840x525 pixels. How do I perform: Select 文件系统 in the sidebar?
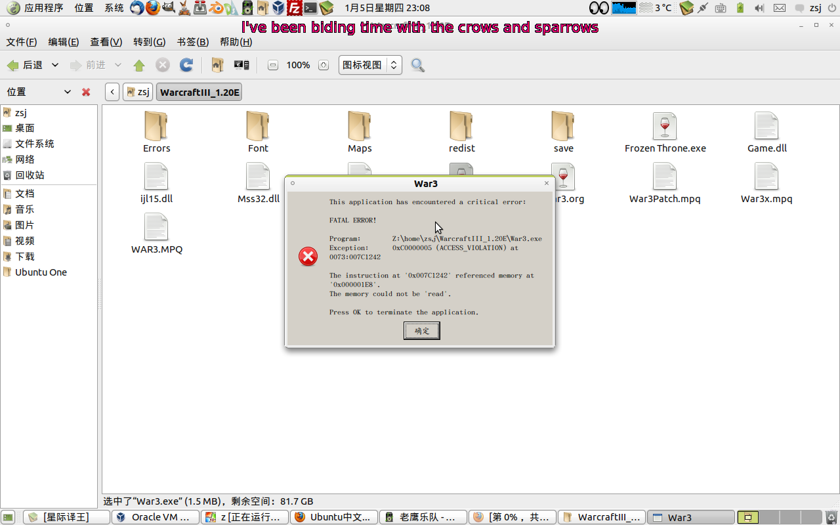35,144
